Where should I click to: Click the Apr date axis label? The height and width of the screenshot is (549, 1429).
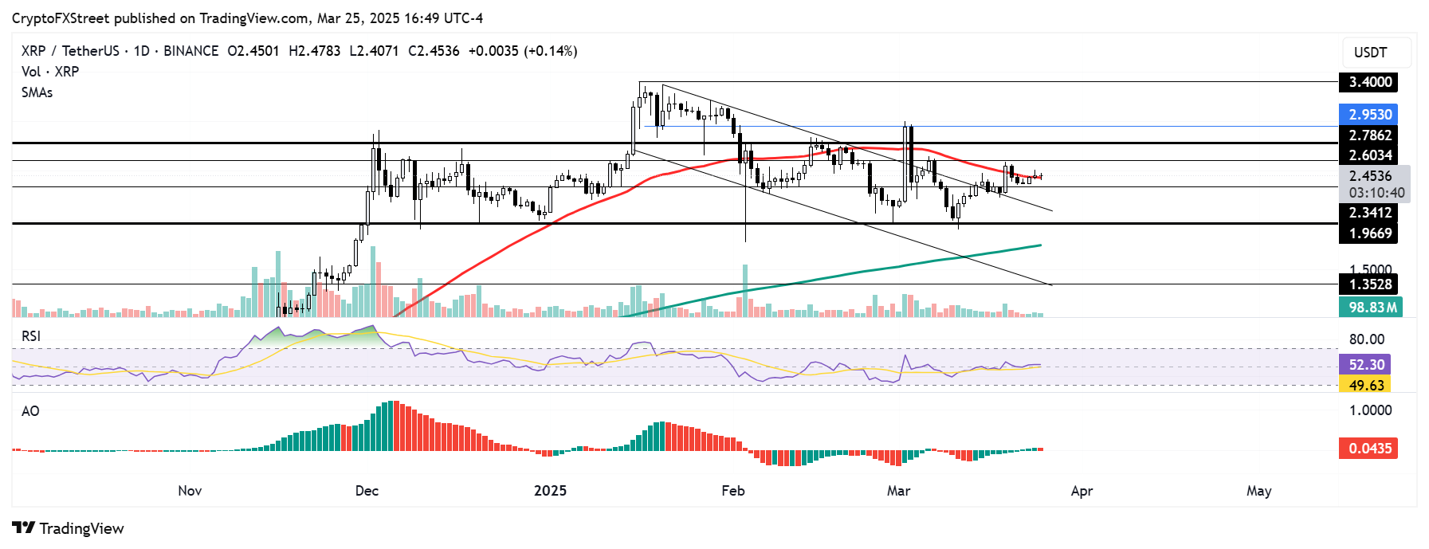point(1082,491)
